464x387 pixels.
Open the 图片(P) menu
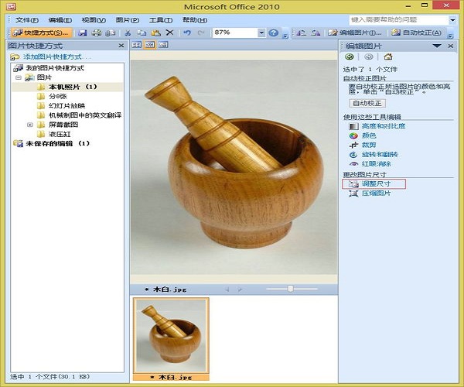coord(127,19)
